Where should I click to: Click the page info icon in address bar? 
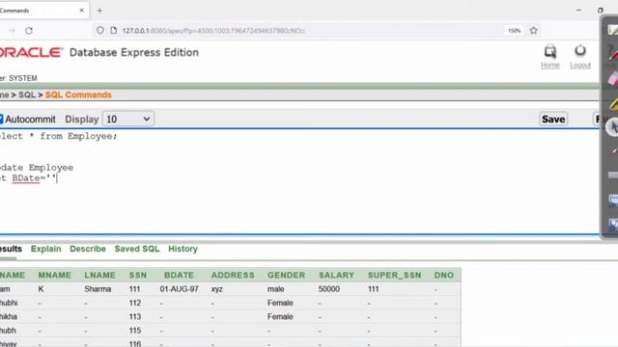coord(114,30)
